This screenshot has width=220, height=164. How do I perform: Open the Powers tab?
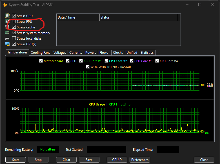(x=91, y=53)
